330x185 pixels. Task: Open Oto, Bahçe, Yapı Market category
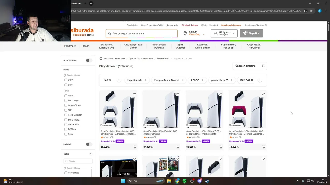click(133, 46)
